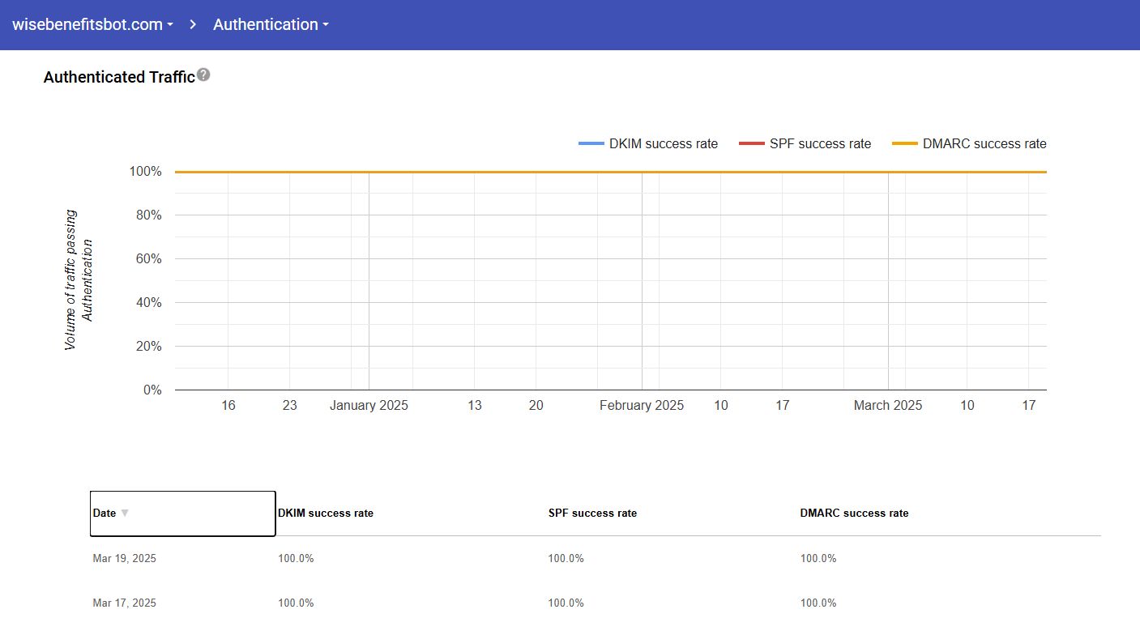Sort table by DMARC success rate column
This screenshot has height=618, width=1140.
point(854,513)
